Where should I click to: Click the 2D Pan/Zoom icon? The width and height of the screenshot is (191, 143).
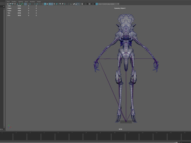tap(19, 4)
